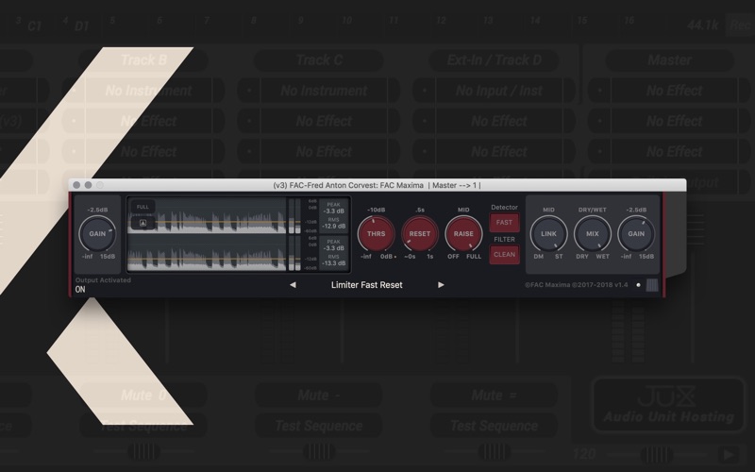Click the DRY/WET label above MIX

[x=593, y=210]
